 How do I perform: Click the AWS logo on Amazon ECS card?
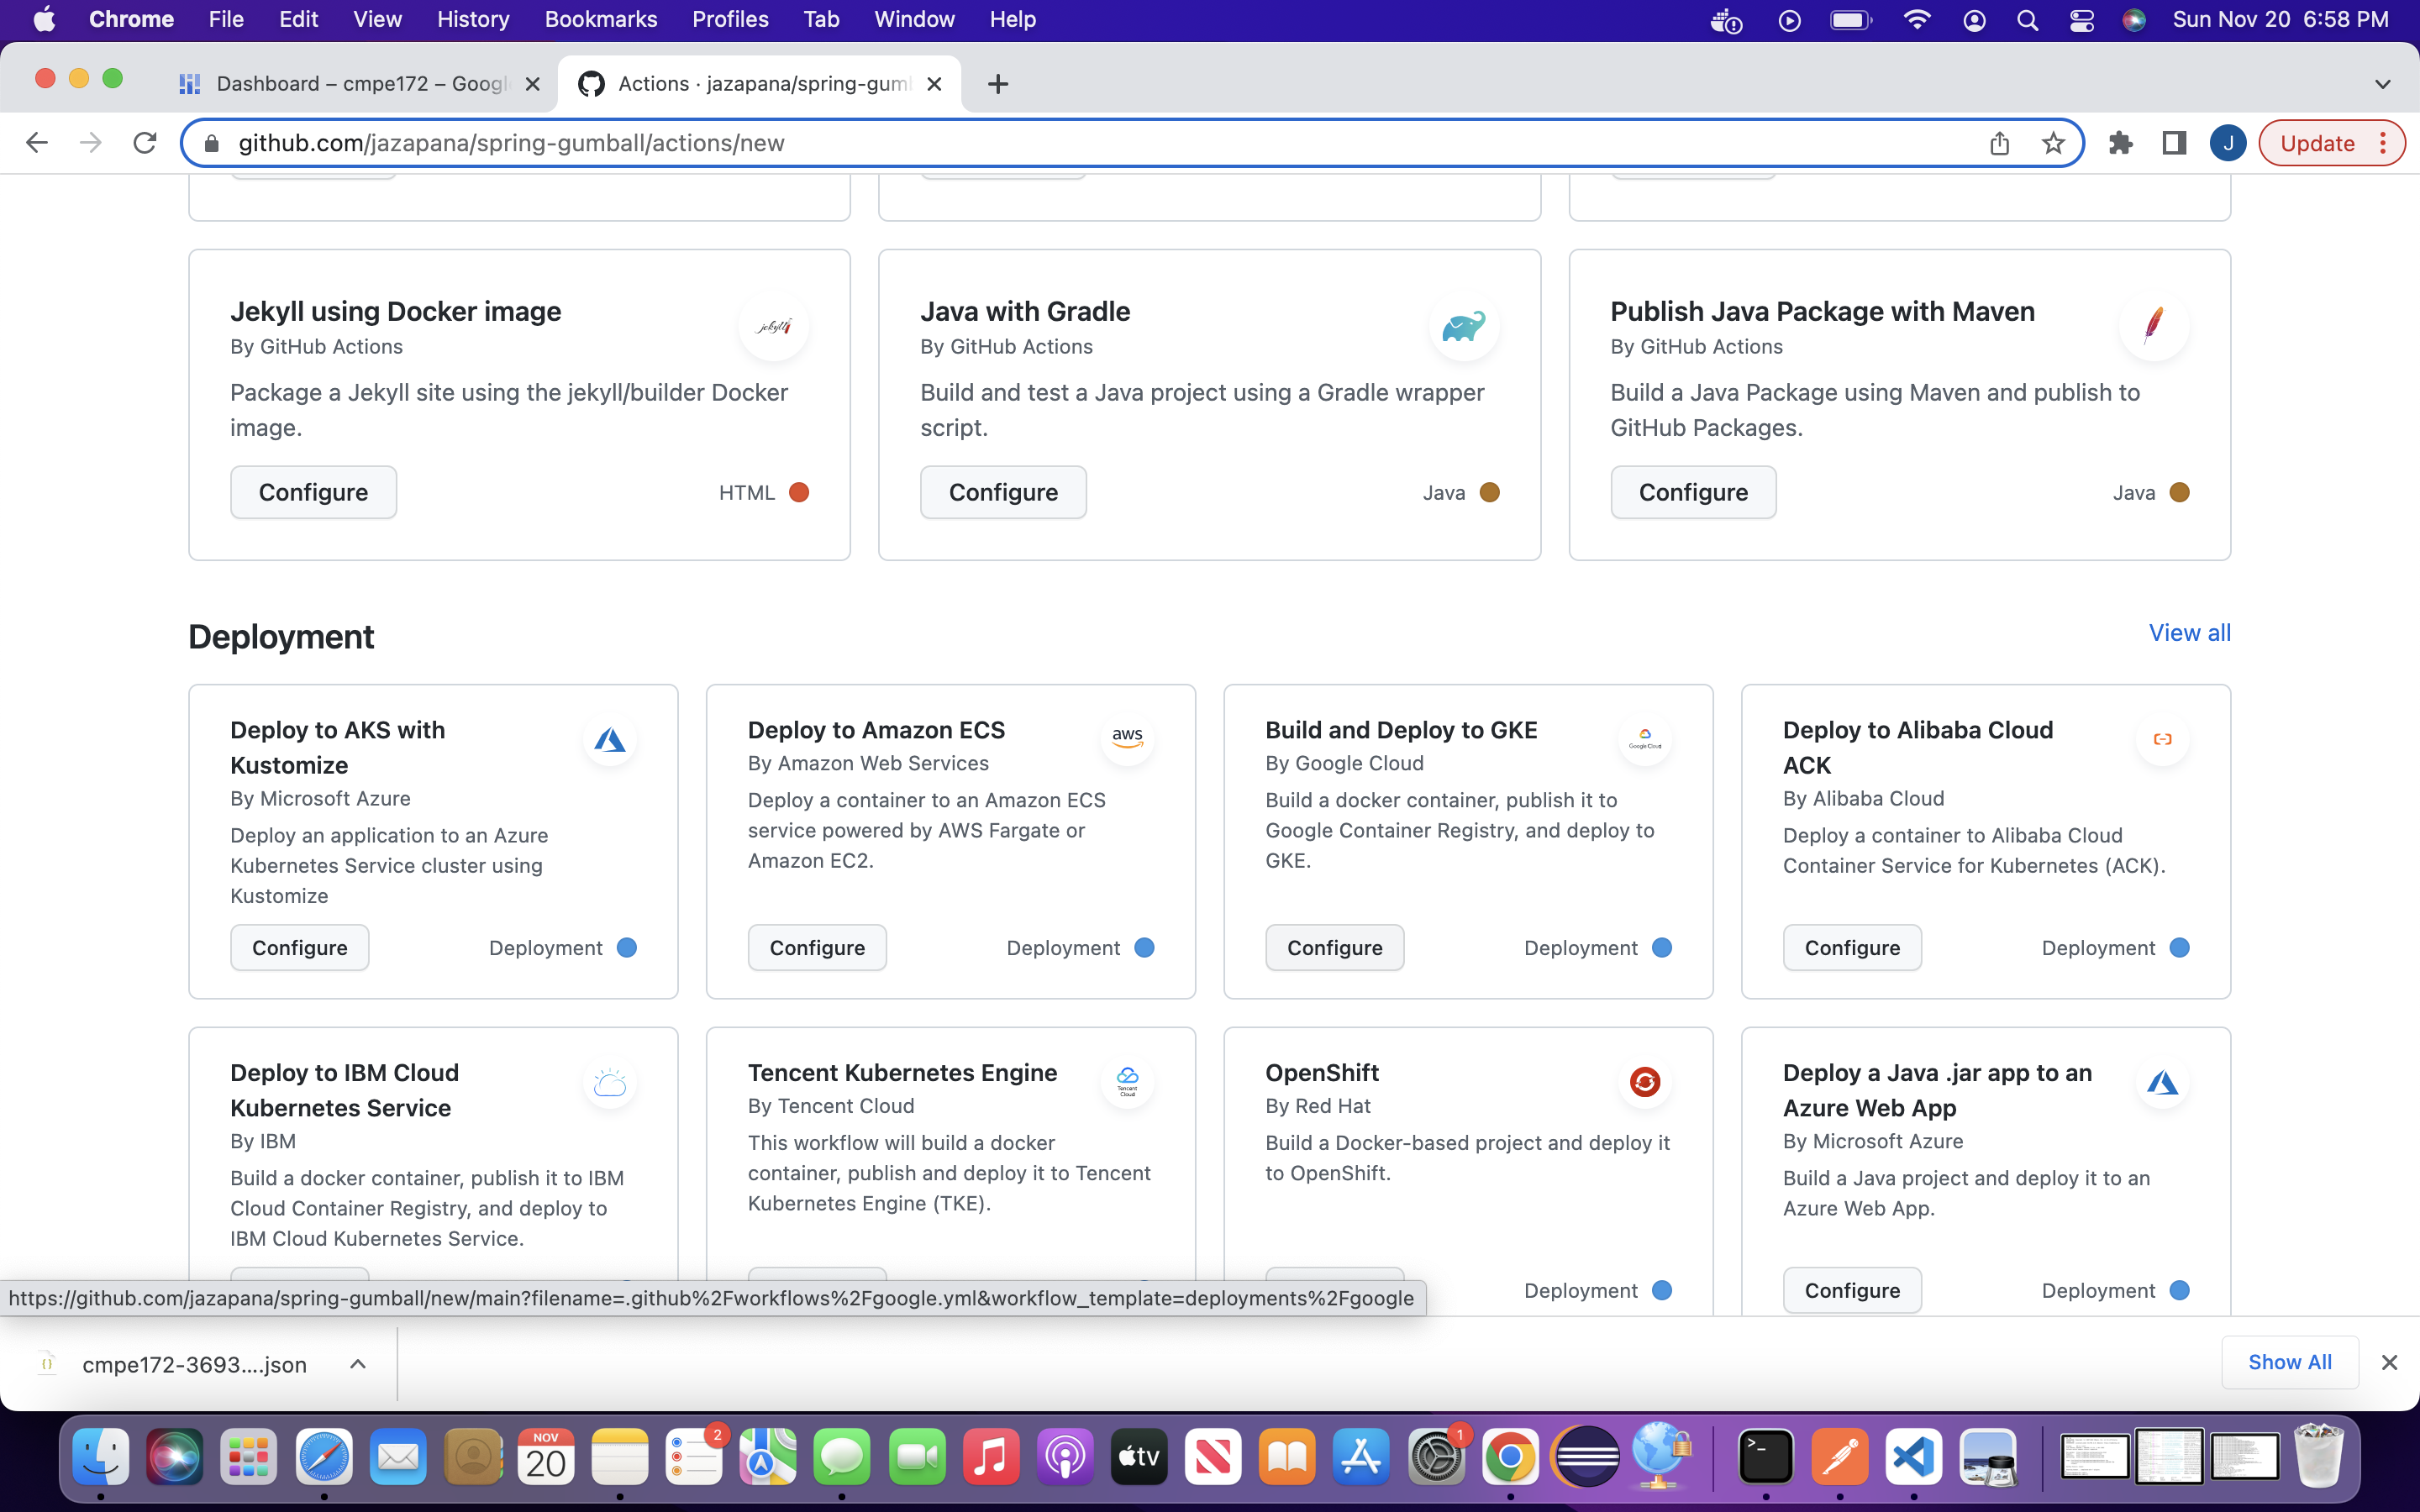point(1127,737)
